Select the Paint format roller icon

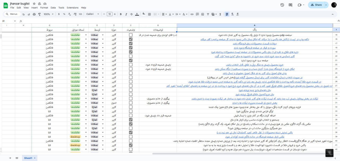(40, 14)
